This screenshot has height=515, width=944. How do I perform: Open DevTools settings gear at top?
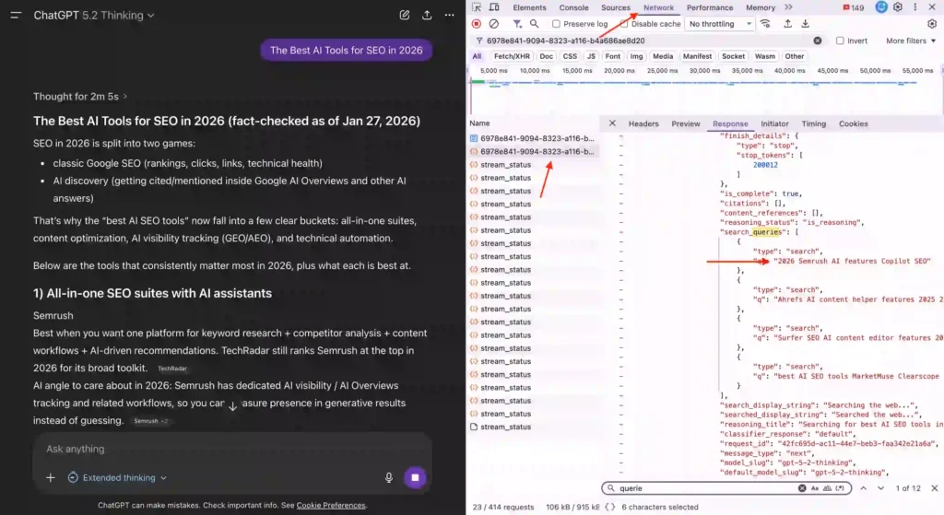point(898,7)
